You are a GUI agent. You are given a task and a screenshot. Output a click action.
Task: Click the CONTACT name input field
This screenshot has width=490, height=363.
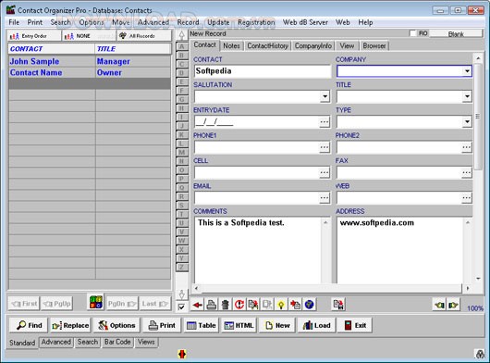coord(262,71)
